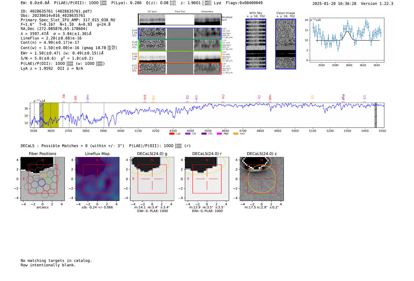Click the blue fiber circle in Fiber Positions

click(42, 183)
